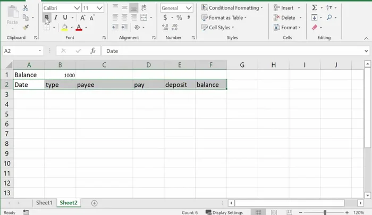
Task: Switch to Page Layout view icon
Action: coord(274,212)
